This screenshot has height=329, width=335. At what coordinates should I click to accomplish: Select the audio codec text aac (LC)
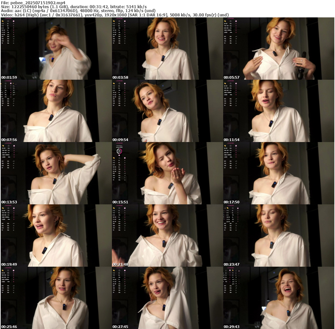pos(23,11)
